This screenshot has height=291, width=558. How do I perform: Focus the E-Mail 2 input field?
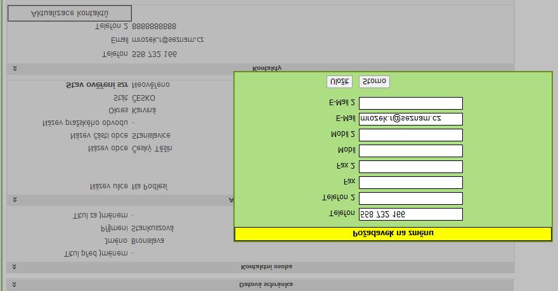tap(411, 103)
